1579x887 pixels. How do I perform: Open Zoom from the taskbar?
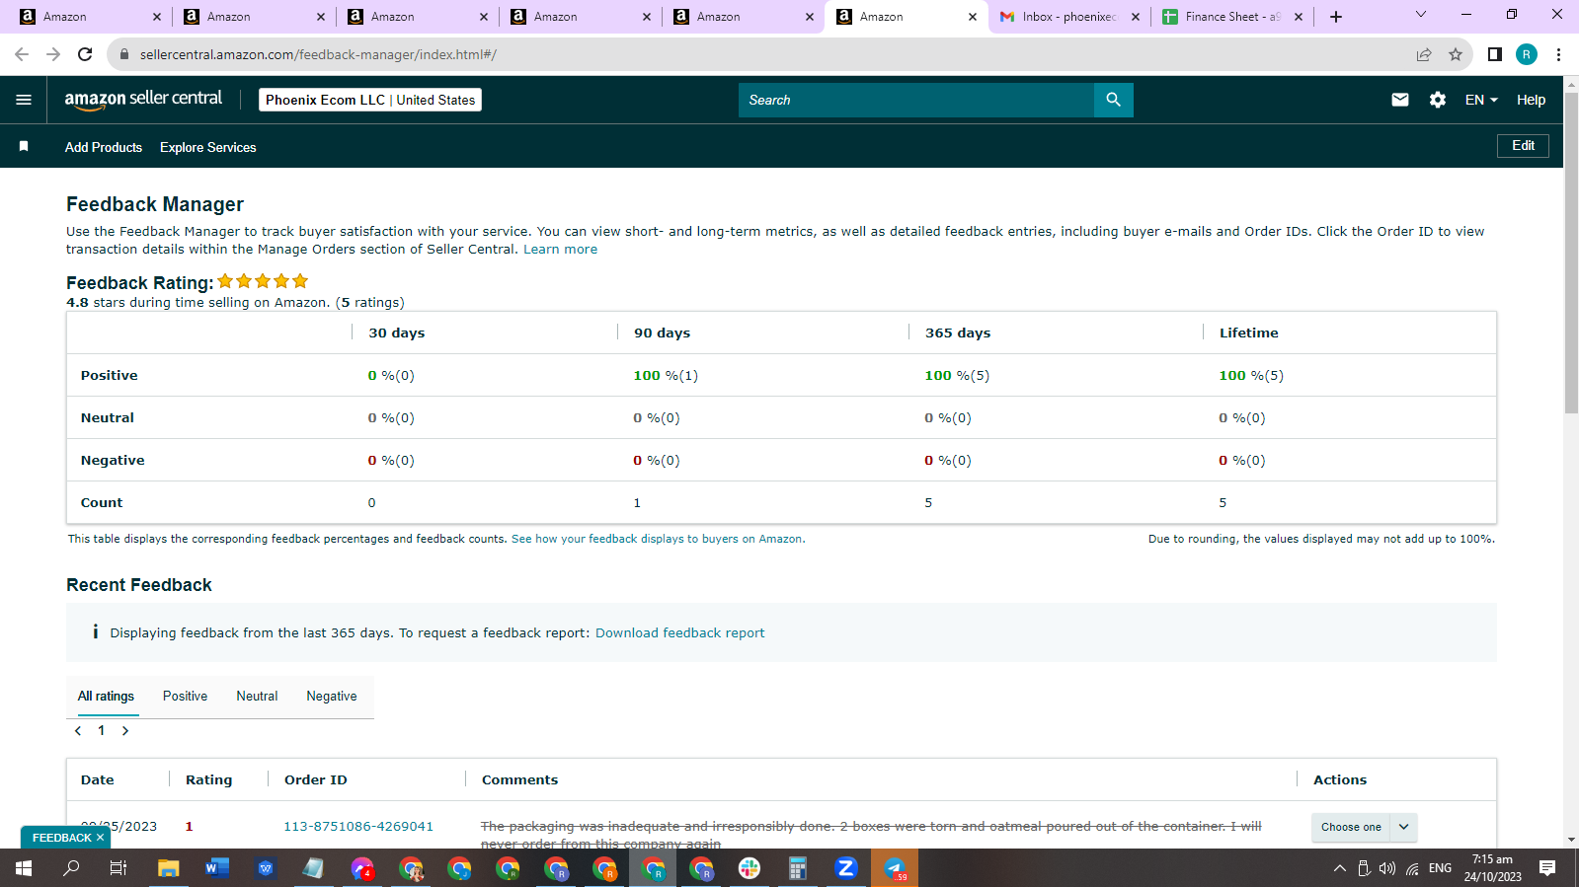tap(846, 868)
